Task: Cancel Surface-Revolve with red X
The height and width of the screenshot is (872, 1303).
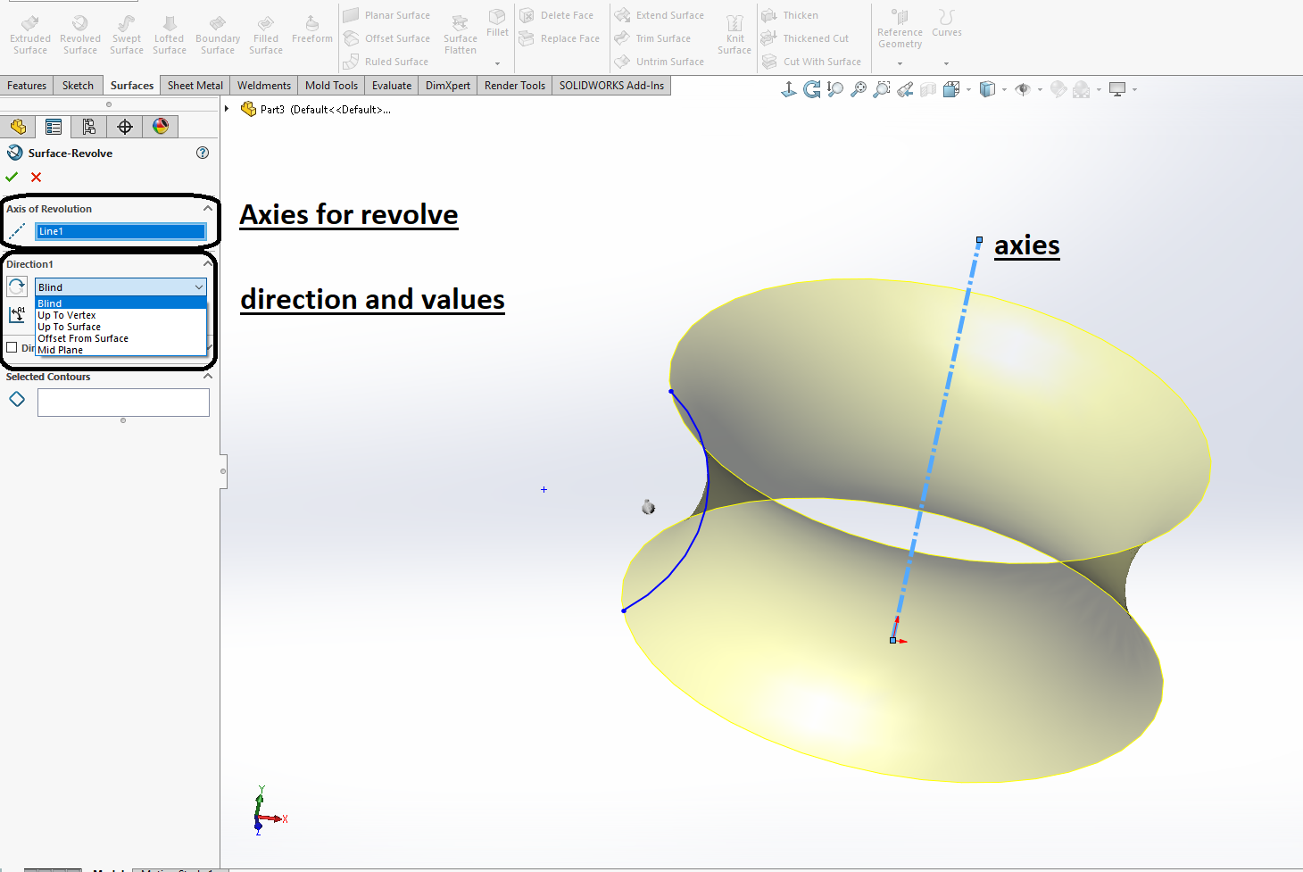Action: coord(35,177)
